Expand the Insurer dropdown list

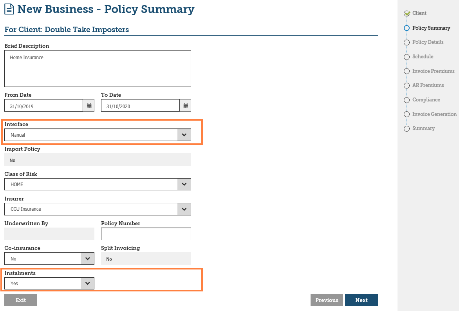pyautogui.click(x=184, y=209)
